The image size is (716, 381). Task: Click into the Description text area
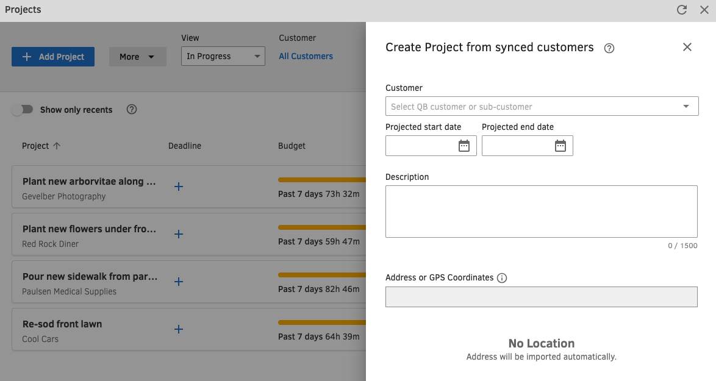click(541, 211)
